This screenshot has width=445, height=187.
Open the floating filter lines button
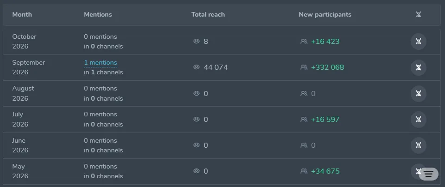click(428, 174)
